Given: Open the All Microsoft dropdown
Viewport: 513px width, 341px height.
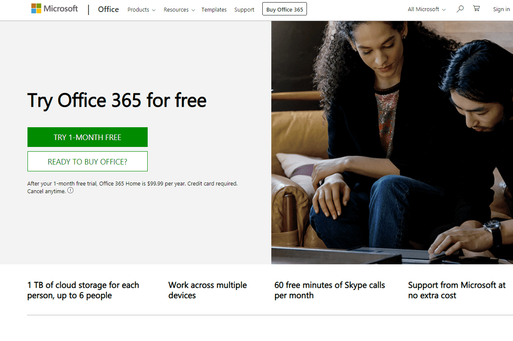Looking at the screenshot, I should tap(426, 9).
